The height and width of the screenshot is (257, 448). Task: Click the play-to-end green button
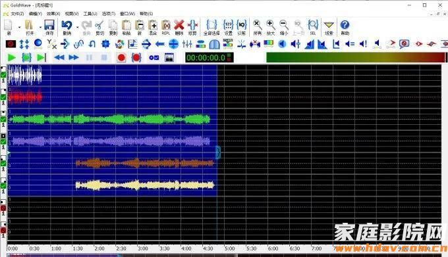coord(42,58)
